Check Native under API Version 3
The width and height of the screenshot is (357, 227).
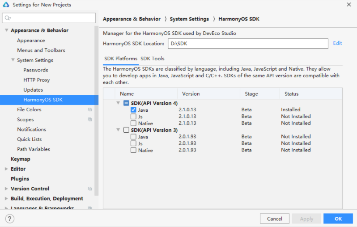pyautogui.click(x=133, y=150)
